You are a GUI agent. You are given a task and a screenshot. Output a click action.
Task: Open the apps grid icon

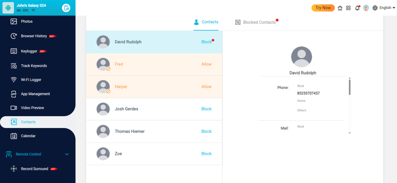click(x=348, y=8)
